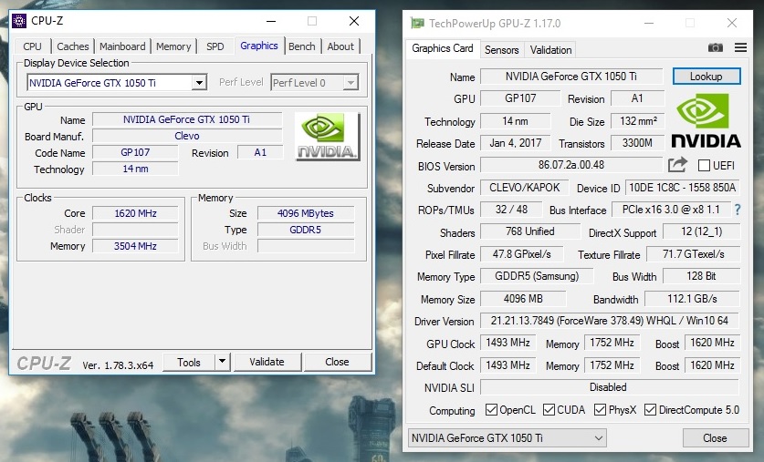This screenshot has height=462, width=764.
Task: Switch to the Mainboard tab
Action: tap(122, 46)
